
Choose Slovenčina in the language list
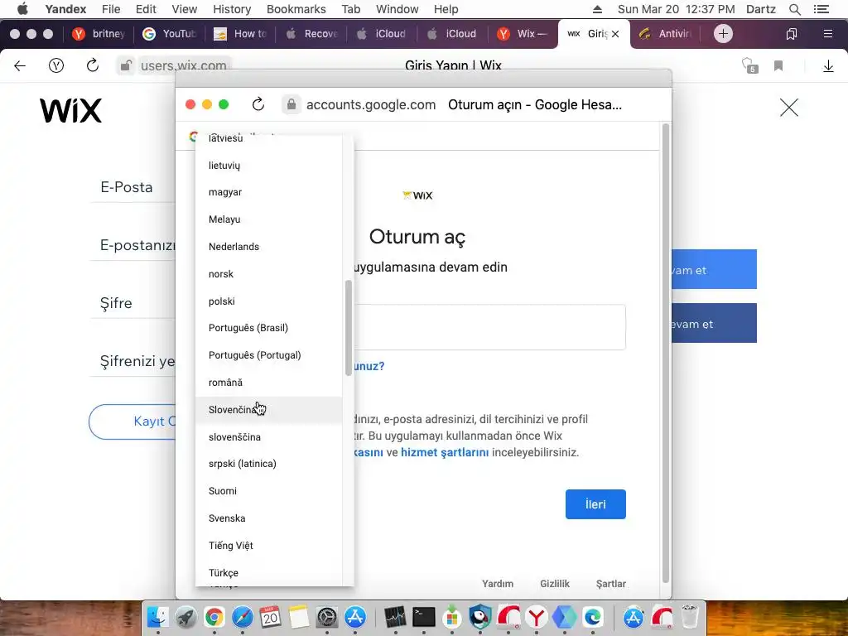(x=269, y=410)
